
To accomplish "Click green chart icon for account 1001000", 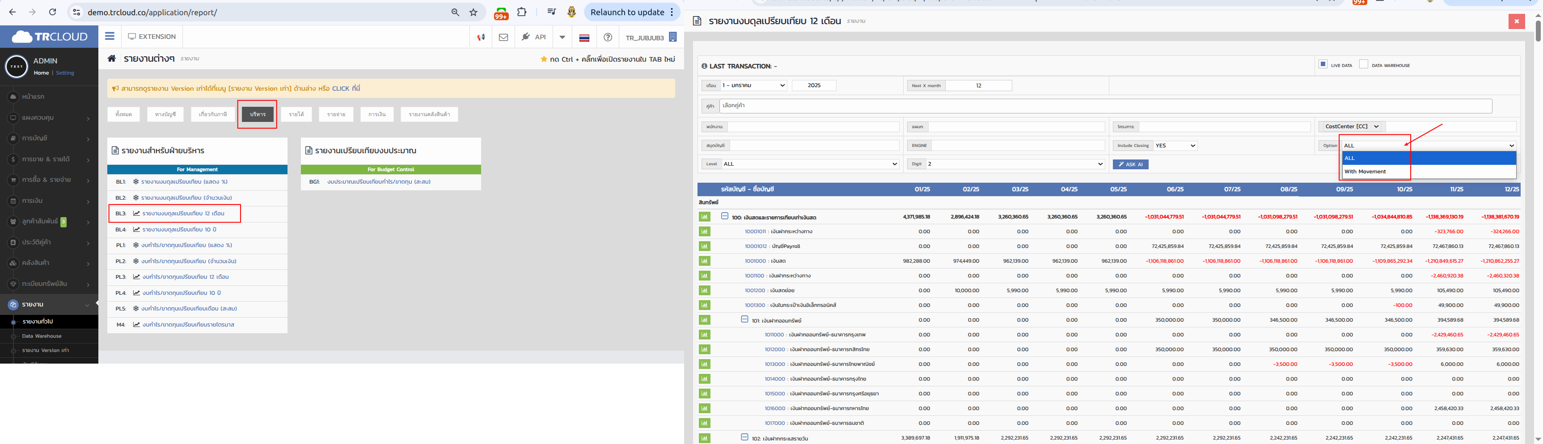I will coord(704,261).
